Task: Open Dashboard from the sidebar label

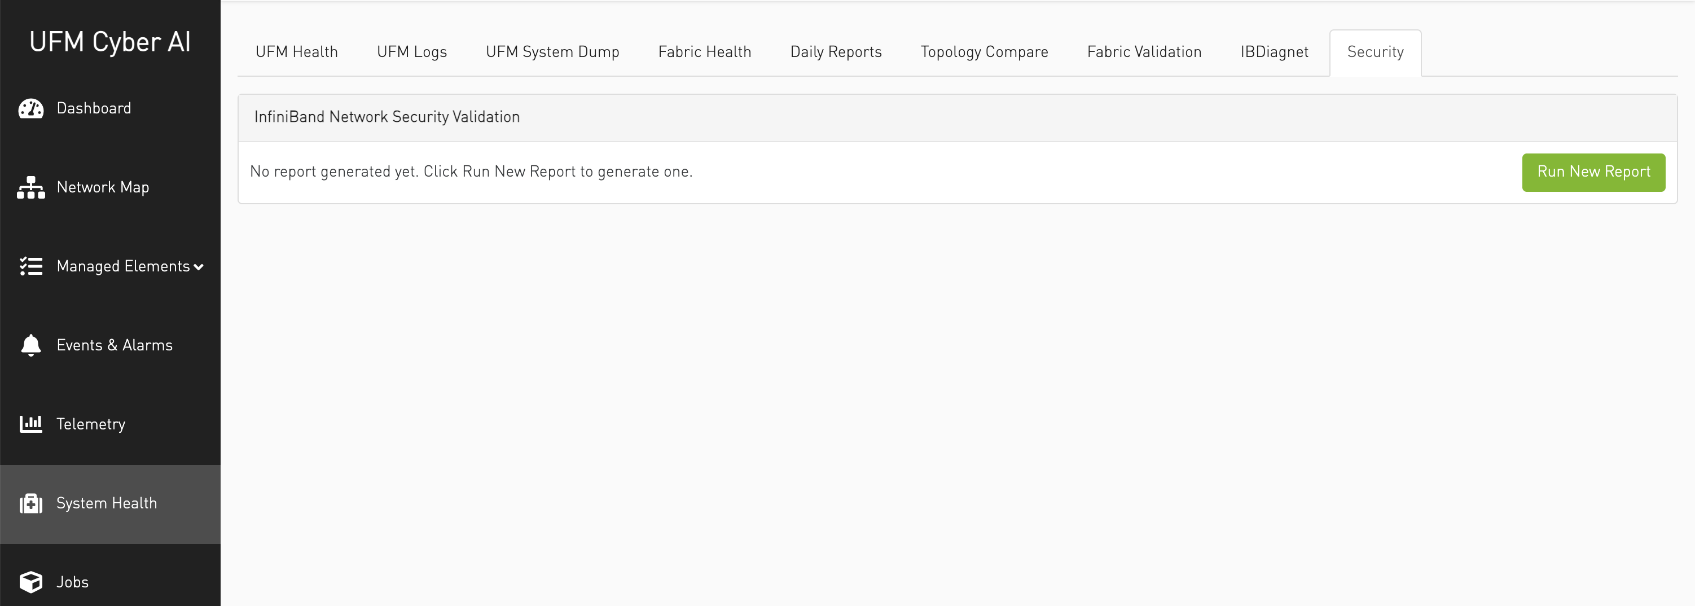Action: pyautogui.click(x=94, y=108)
